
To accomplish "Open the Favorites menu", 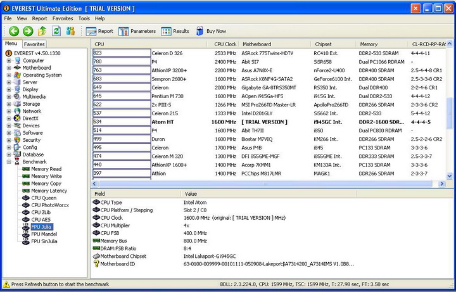I will coord(63,18).
